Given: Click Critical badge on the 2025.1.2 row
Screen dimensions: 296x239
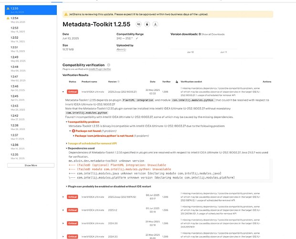Looking at the screenshot, I should pos(73,210).
